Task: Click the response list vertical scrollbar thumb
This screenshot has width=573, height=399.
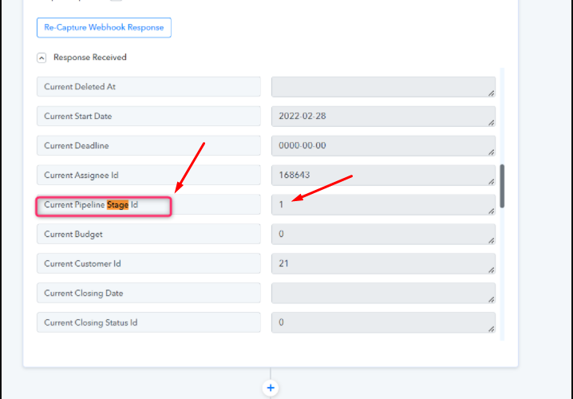Action: pos(502,185)
